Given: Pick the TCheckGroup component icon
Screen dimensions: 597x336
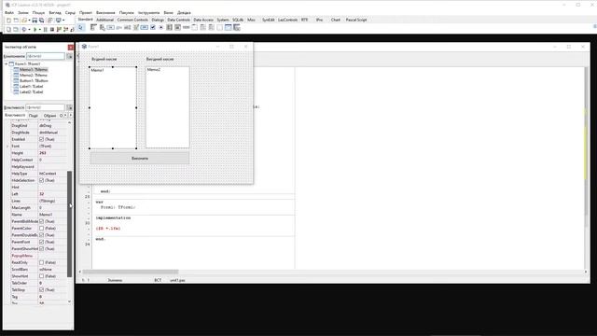Looking at the screenshot, I should pyautogui.click(x=211, y=27).
